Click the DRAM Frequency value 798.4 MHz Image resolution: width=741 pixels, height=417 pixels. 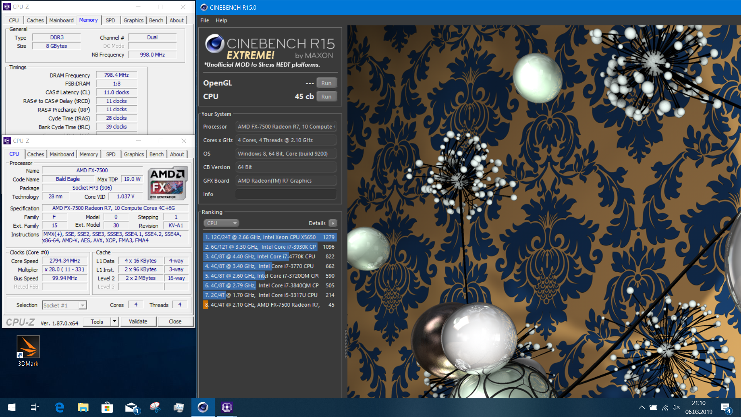pos(117,75)
